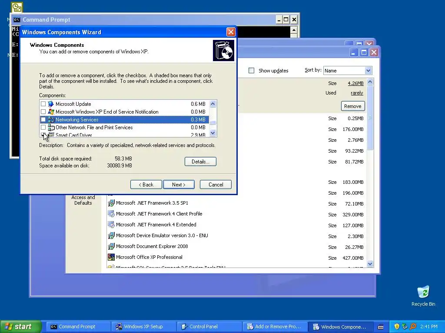The height and width of the screenshot is (333, 445).
Task: Switch to Windows Components taskbar button
Action: (x=340, y=327)
